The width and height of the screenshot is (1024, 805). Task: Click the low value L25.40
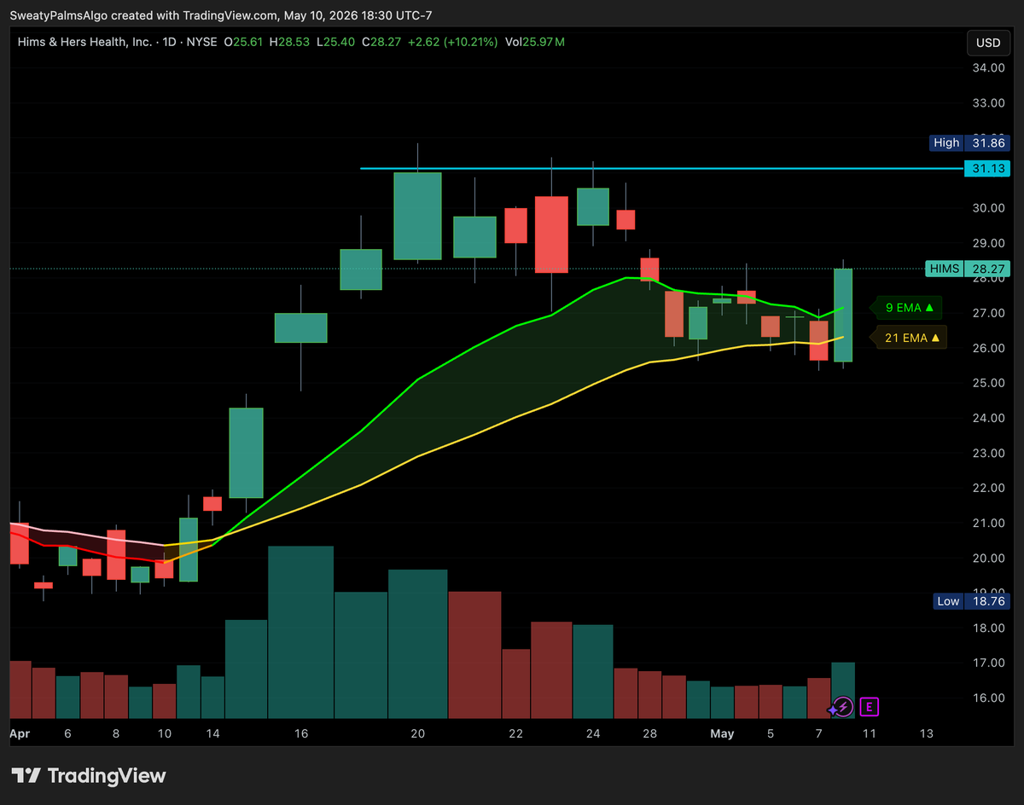[x=335, y=42]
